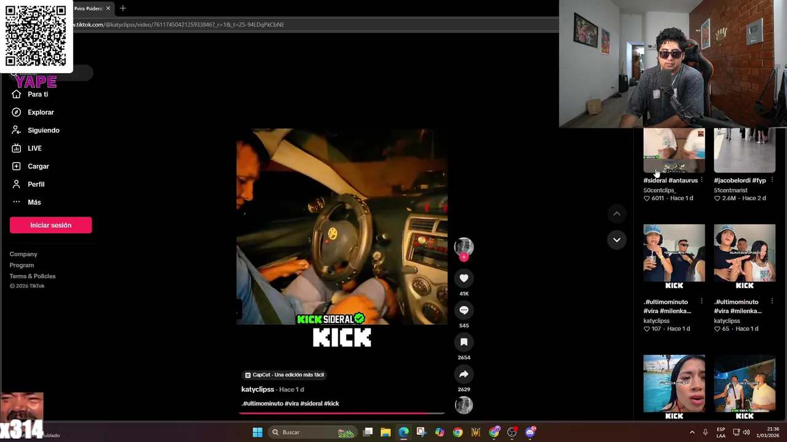Open Task View in taskbar
Image resolution: width=787 pixels, height=442 pixels.
[x=368, y=432]
